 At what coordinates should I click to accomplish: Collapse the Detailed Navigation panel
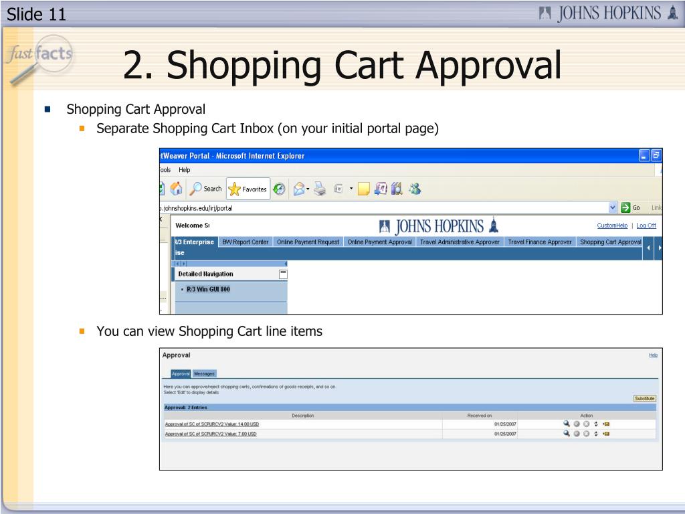tap(283, 274)
